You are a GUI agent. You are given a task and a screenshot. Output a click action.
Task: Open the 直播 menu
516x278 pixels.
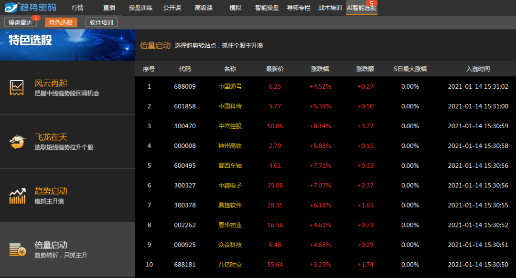[x=109, y=8]
